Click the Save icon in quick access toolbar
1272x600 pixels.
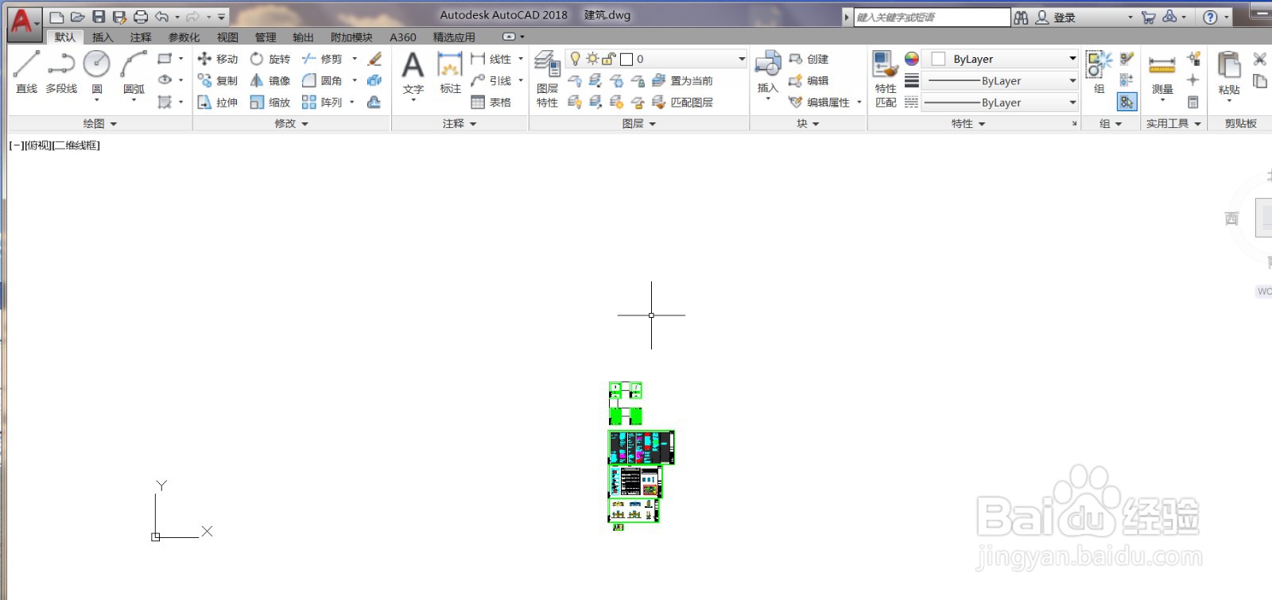point(99,17)
